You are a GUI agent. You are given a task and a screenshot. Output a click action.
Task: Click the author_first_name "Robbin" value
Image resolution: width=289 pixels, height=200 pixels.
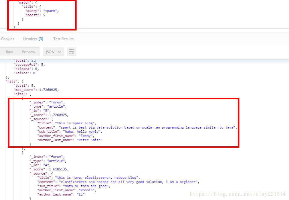coord(87,190)
